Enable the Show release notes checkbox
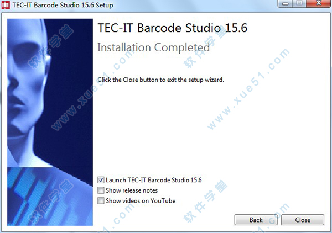Viewport: 332px width, 233px height. tap(101, 190)
